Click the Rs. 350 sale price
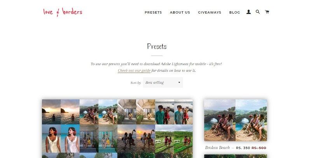This screenshot has width=311, height=158. pos(243,148)
